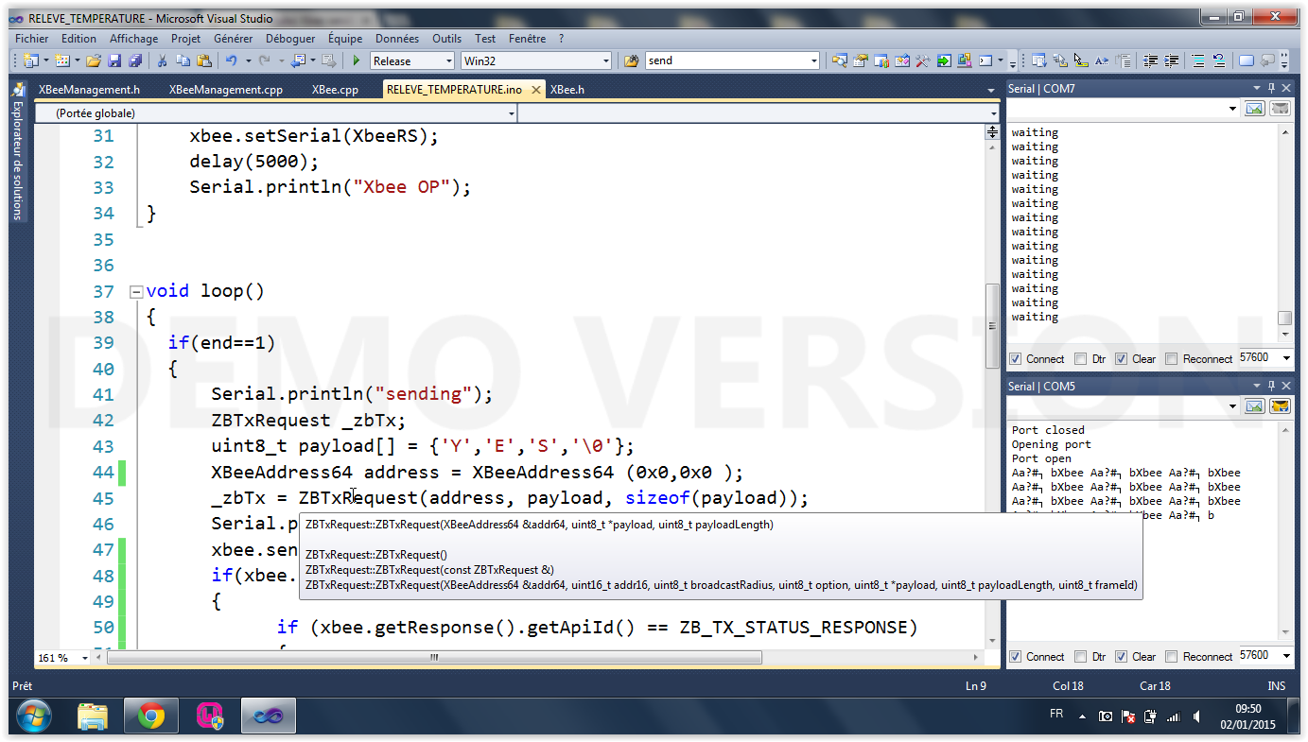Image resolution: width=1308 pixels, height=742 pixels.
Task: Pin the Serial COM7 panel
Action: pos(1271,89)
